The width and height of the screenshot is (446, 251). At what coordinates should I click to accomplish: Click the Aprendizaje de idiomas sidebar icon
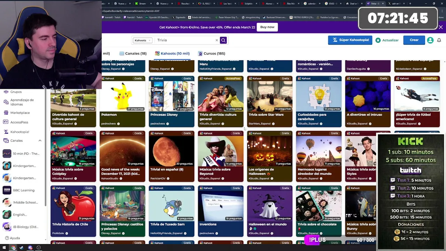pos(6,102)
